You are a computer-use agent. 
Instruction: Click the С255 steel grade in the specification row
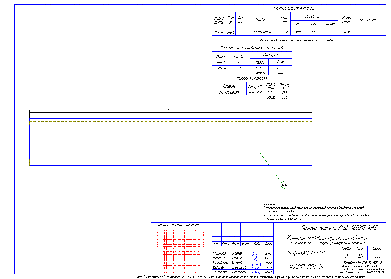(x=347, y=32)
